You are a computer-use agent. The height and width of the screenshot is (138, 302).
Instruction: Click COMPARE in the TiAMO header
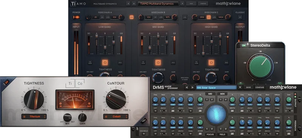[203, 4]
